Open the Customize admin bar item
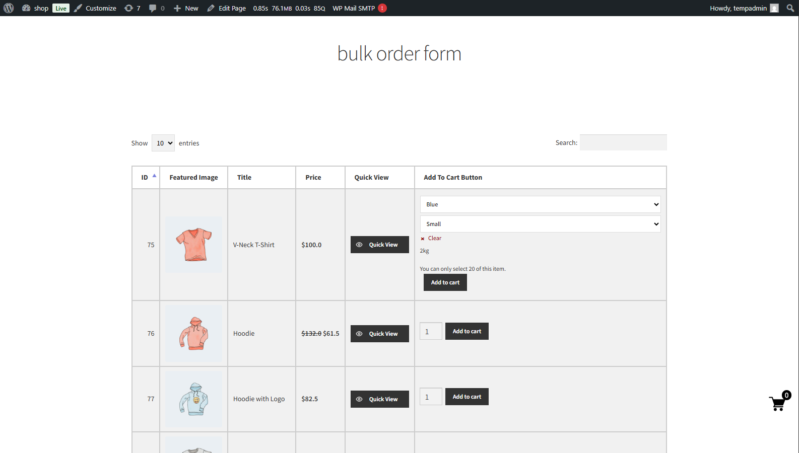Screen dimensions: 799x453 (x=95, y=8)
